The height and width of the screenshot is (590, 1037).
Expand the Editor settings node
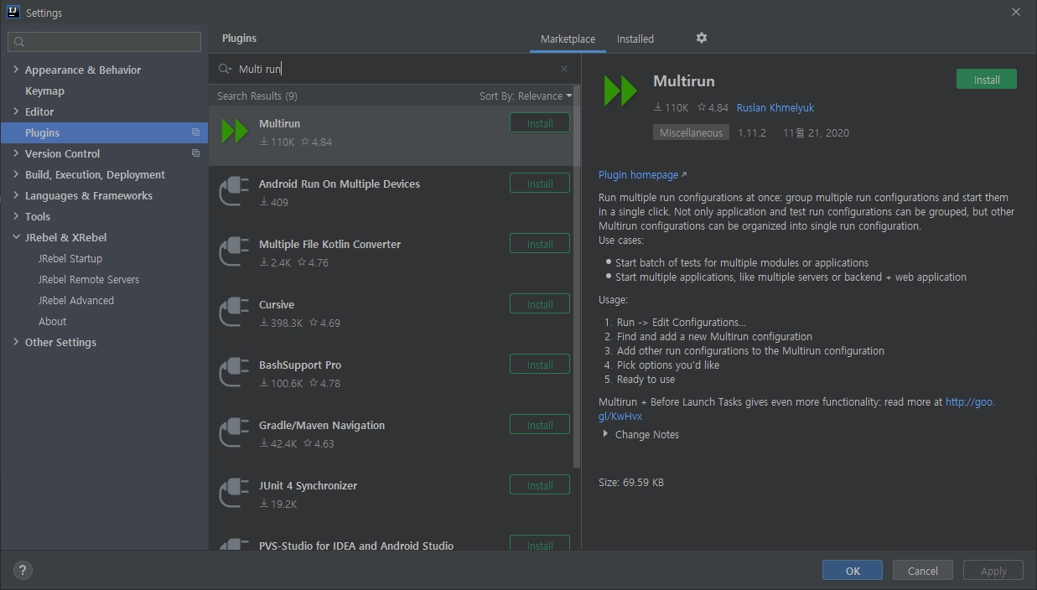[x=16, y=111]
